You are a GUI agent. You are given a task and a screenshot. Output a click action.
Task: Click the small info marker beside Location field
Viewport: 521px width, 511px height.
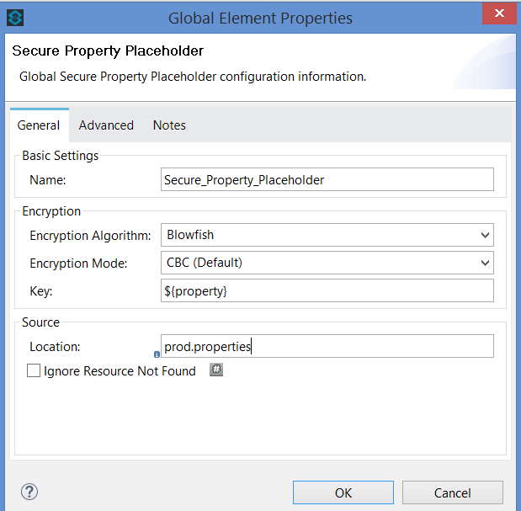(157, 354)
